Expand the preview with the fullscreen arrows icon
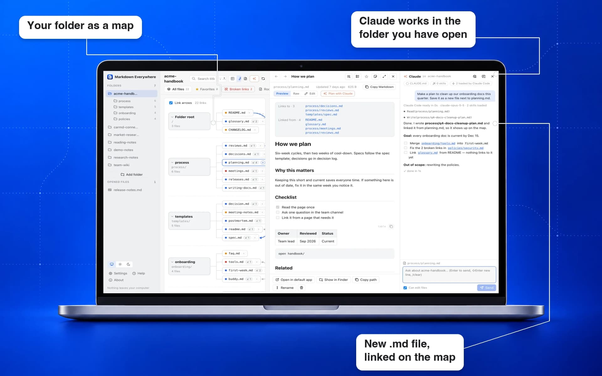Image resolution: width=602 pixels, height=376 pixels. coord(384,76)
